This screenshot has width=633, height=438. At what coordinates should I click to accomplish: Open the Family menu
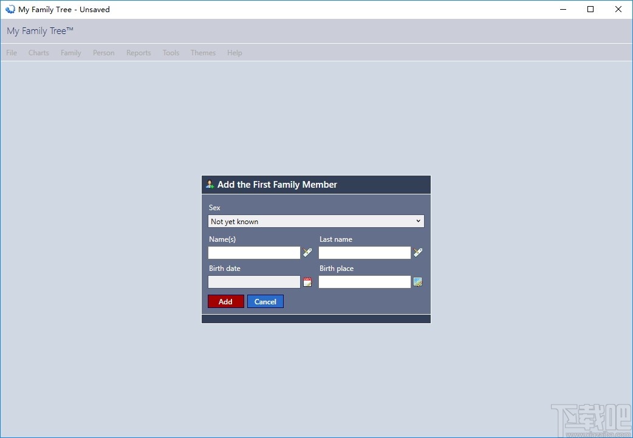point(71,53)
